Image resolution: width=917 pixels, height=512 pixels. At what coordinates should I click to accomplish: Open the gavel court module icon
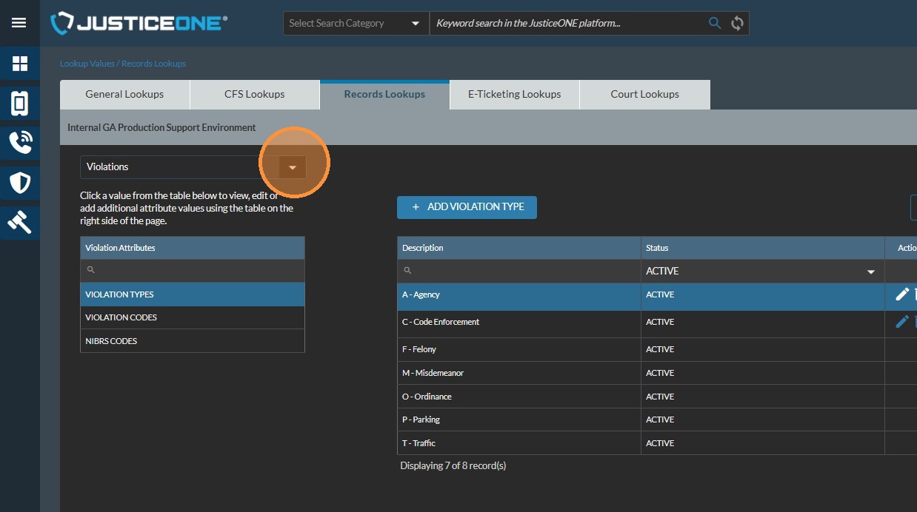pos(19,222)
